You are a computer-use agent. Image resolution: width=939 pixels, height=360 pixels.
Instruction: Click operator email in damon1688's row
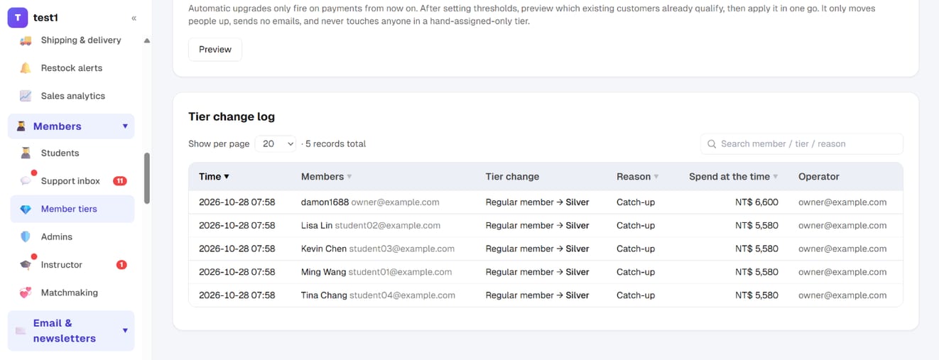tap(842, 202)
